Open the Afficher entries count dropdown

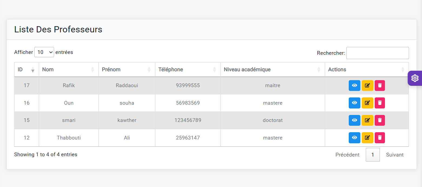[x=44, y=52]
